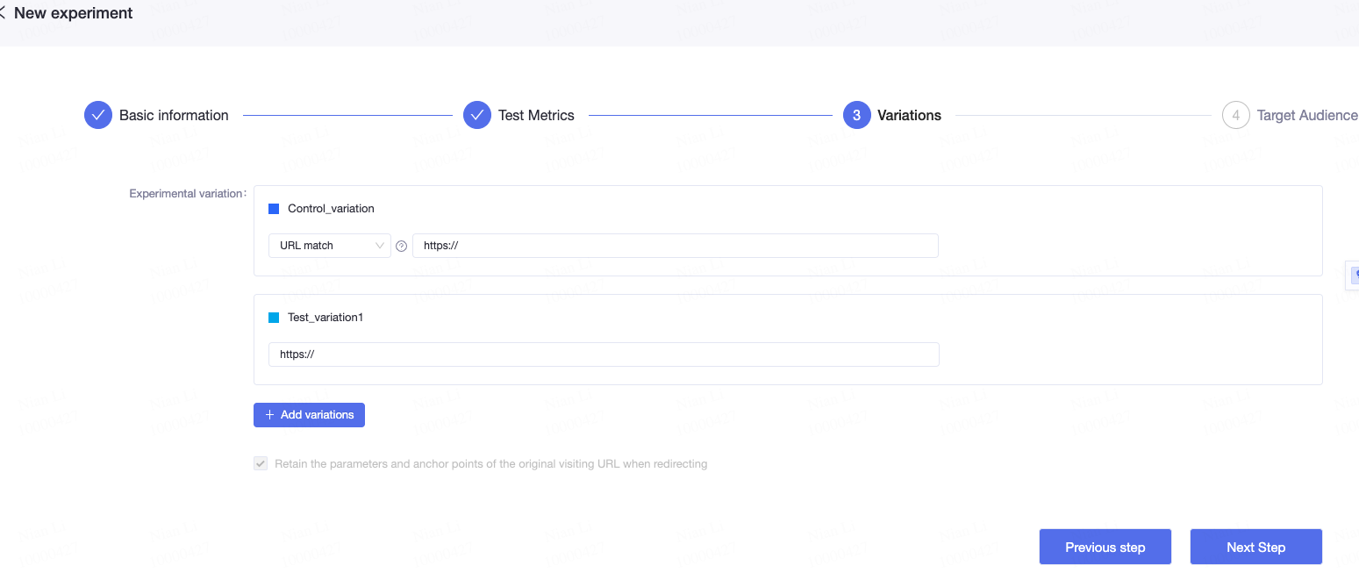Open the help tooltip icon beside URL match

point(402,246)
